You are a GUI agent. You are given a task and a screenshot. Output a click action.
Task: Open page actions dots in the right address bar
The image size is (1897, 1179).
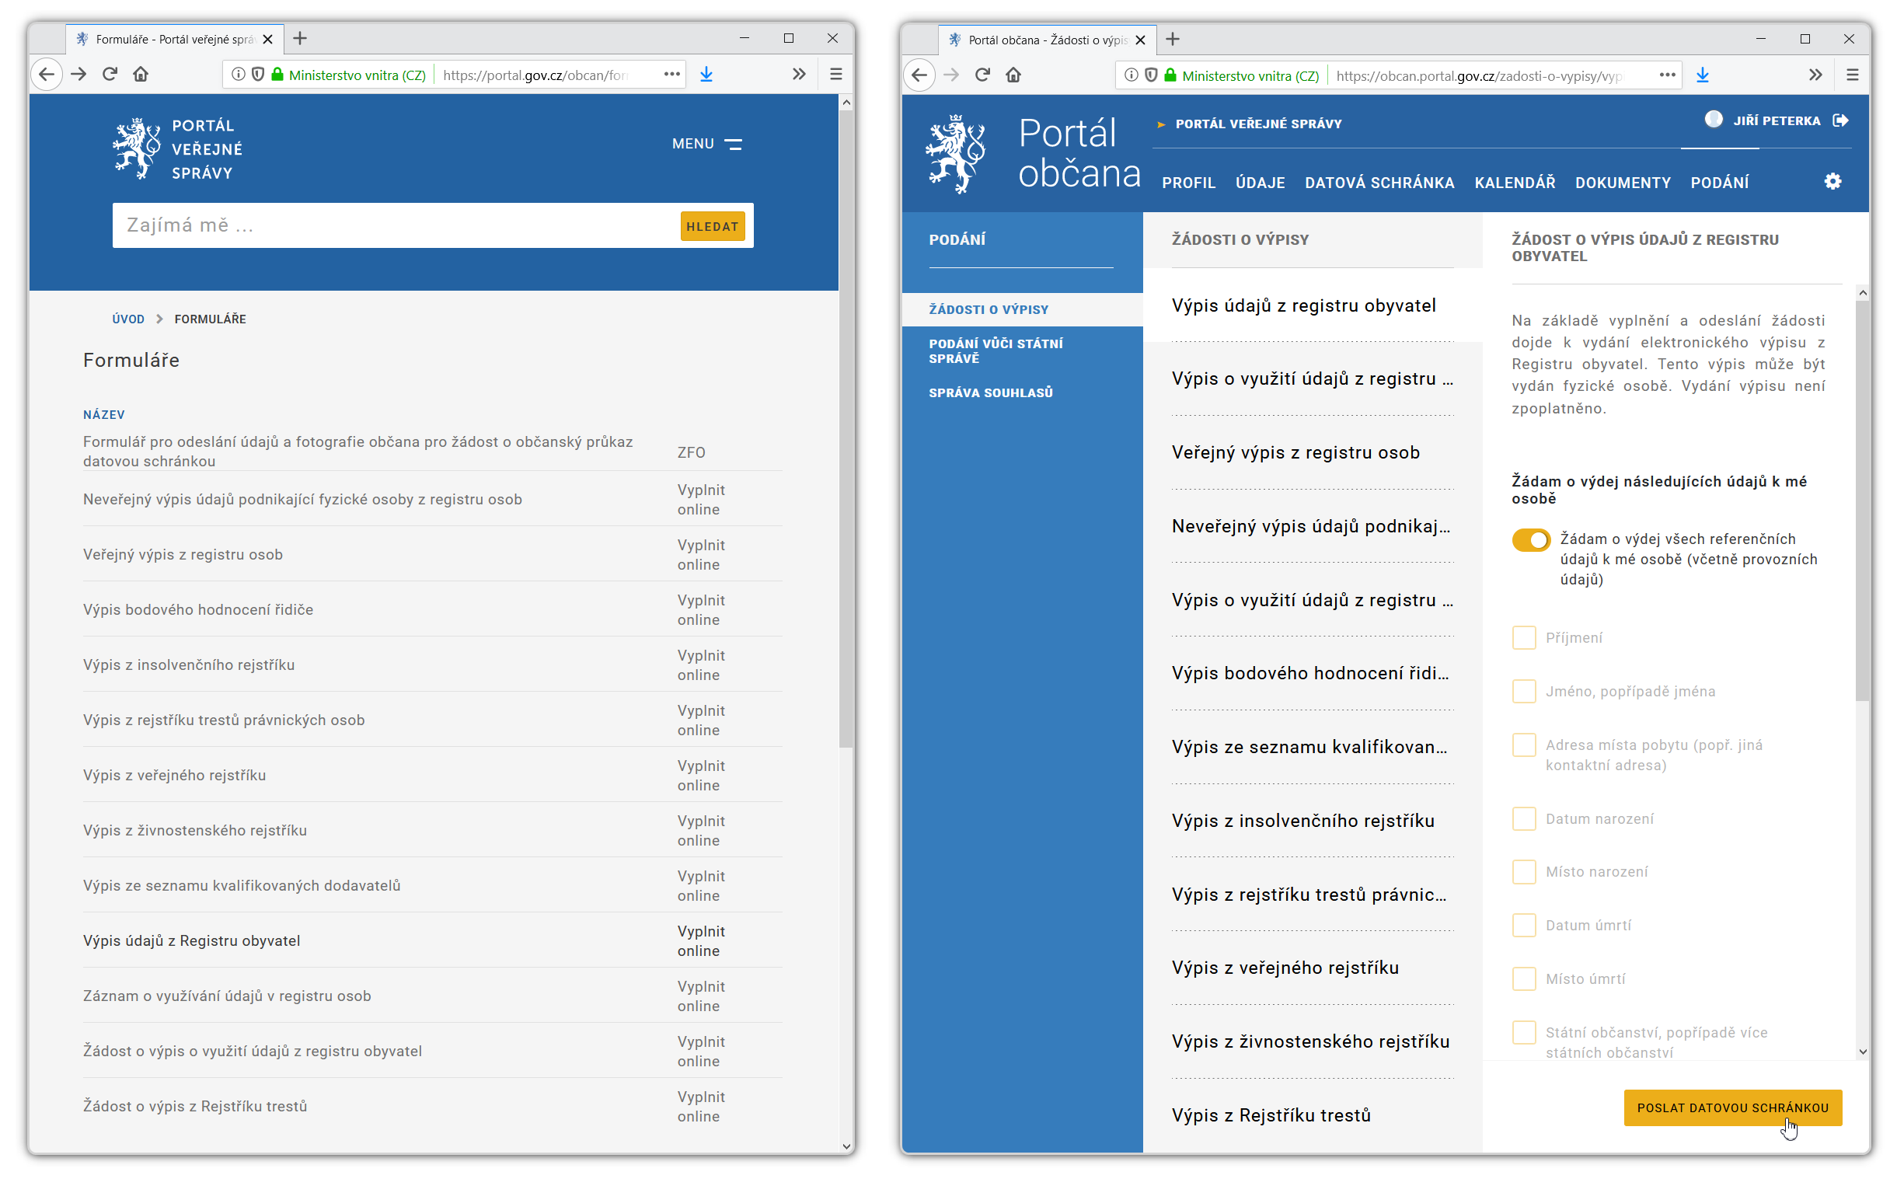point(1667,75)
